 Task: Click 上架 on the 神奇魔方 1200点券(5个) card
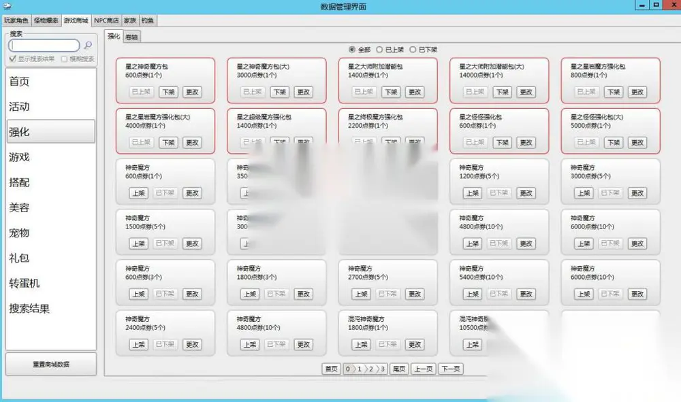472,193
